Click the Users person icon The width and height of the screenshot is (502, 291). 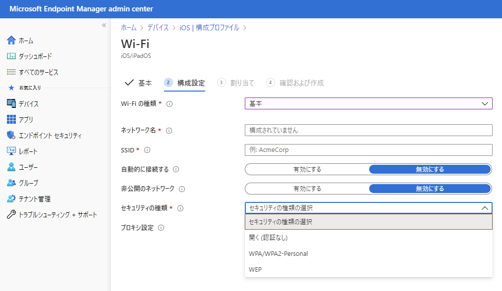tap(11, 167)
